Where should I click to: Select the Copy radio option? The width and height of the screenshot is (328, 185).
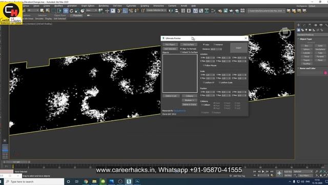(206, 45)
